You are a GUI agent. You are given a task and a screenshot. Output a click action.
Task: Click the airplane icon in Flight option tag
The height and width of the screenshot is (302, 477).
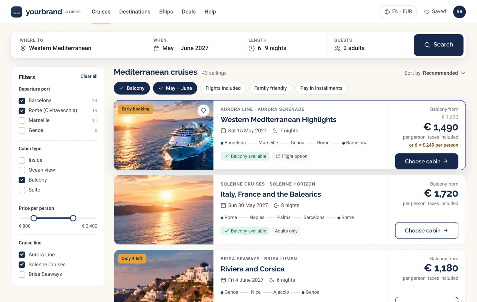pyautogui.click(x=278, y=156)
